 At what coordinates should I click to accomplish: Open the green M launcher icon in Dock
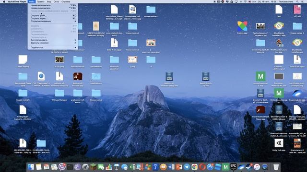tap(225, 167)
